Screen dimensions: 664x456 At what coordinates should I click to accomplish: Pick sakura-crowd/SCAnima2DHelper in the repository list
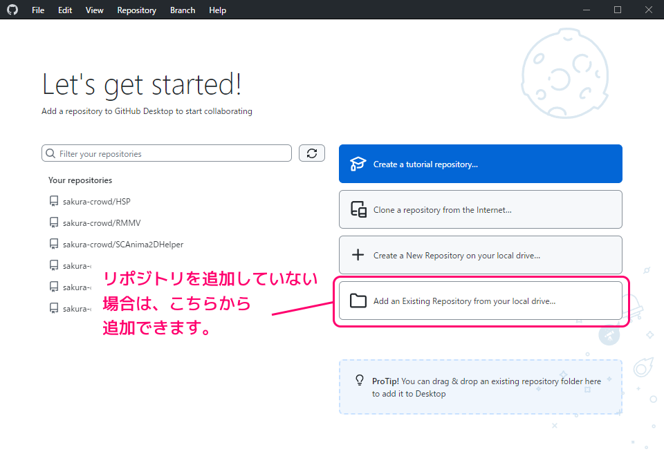(122, 245)
